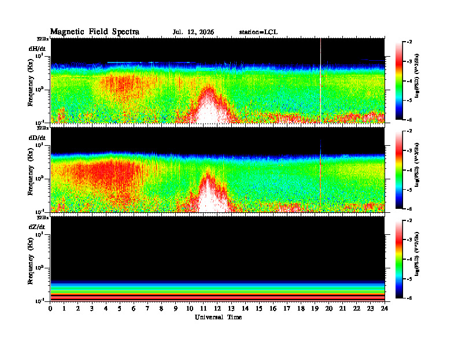The image size is (458, 354).
Task: Click hour 8 on the time axis
Action: click(162, 308)
